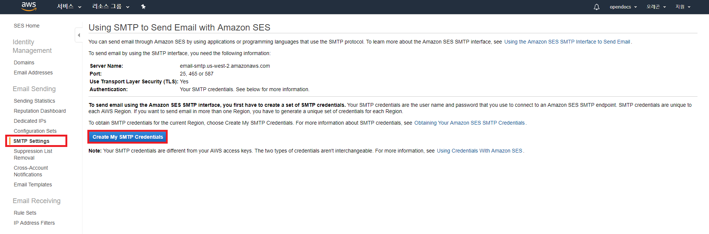Click the Port: label

pyautogui.click(x=96, y=74)
